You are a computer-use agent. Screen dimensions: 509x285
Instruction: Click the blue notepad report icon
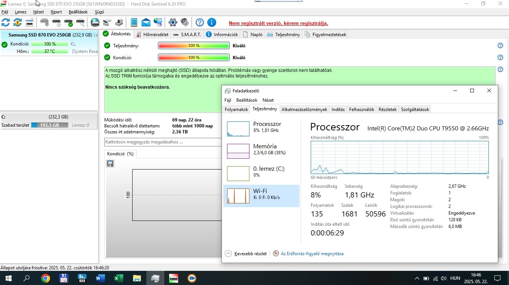pos(134,22)
